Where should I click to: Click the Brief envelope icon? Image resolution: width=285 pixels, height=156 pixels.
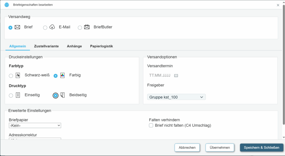[x=17, y=27]
